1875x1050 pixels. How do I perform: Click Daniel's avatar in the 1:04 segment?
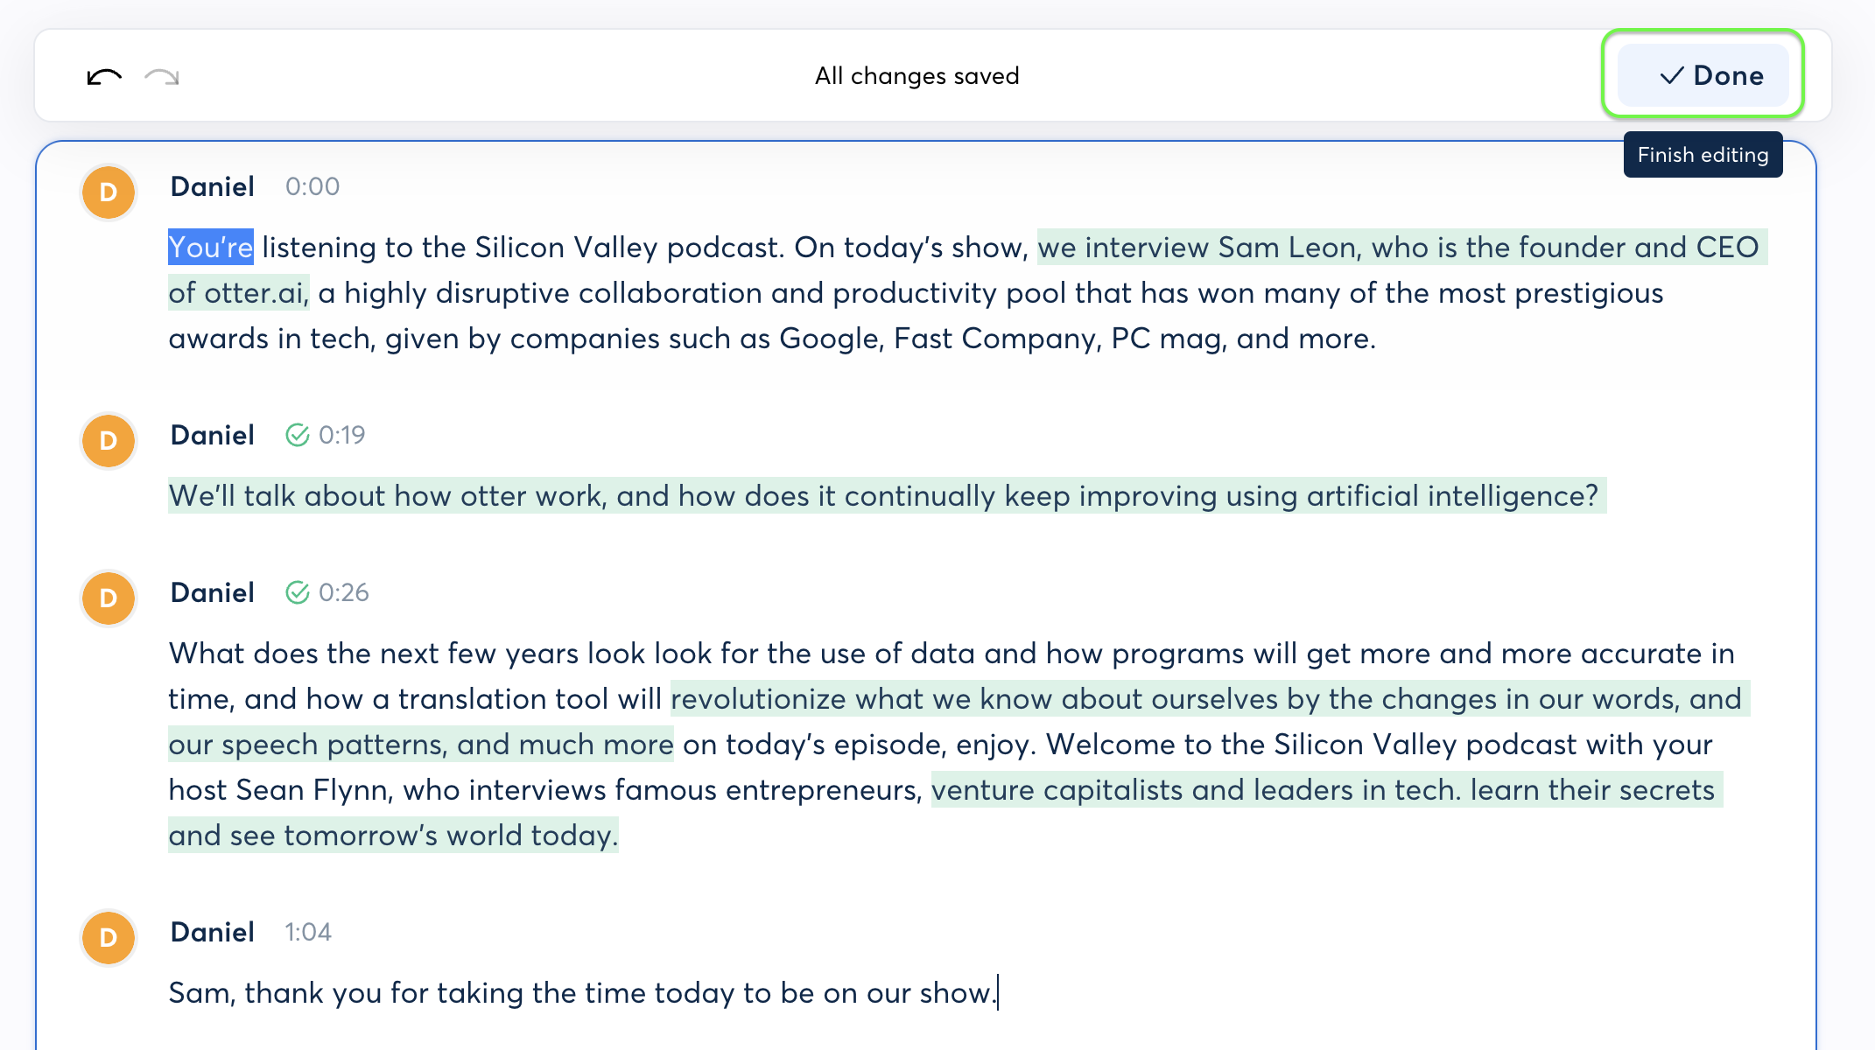tap(108, 938)
